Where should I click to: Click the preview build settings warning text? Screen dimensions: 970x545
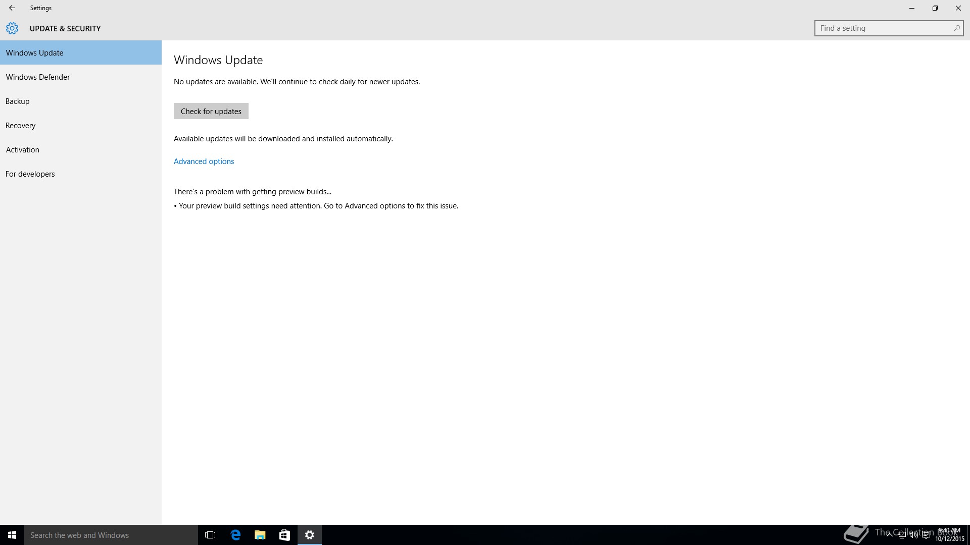(x=316, y=206)
